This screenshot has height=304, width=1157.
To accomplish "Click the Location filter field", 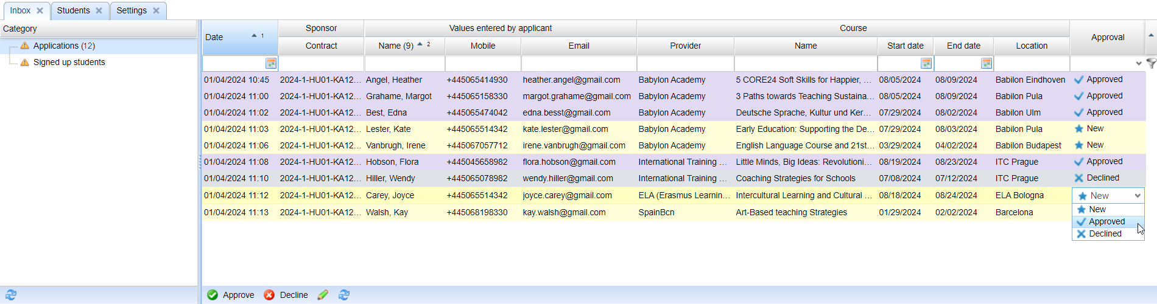I will pos(1032,63).
